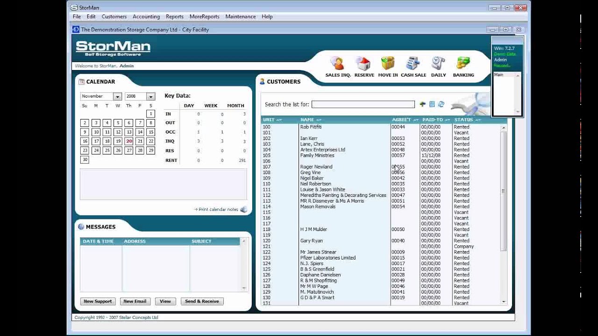Click the 4D icon in facility window title
This screenshot has width=598, height=336.
[76, 29]
